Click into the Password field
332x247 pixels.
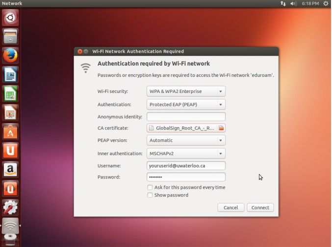186,177
